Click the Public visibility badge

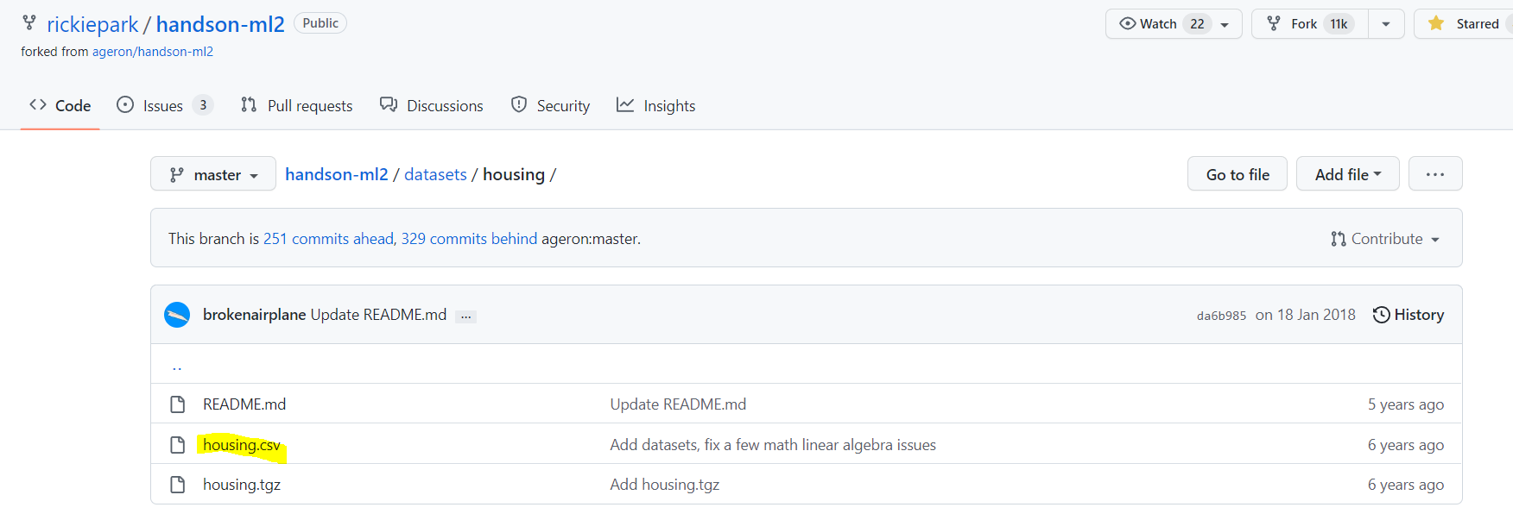pyautogui.click(x=320, y=23)
